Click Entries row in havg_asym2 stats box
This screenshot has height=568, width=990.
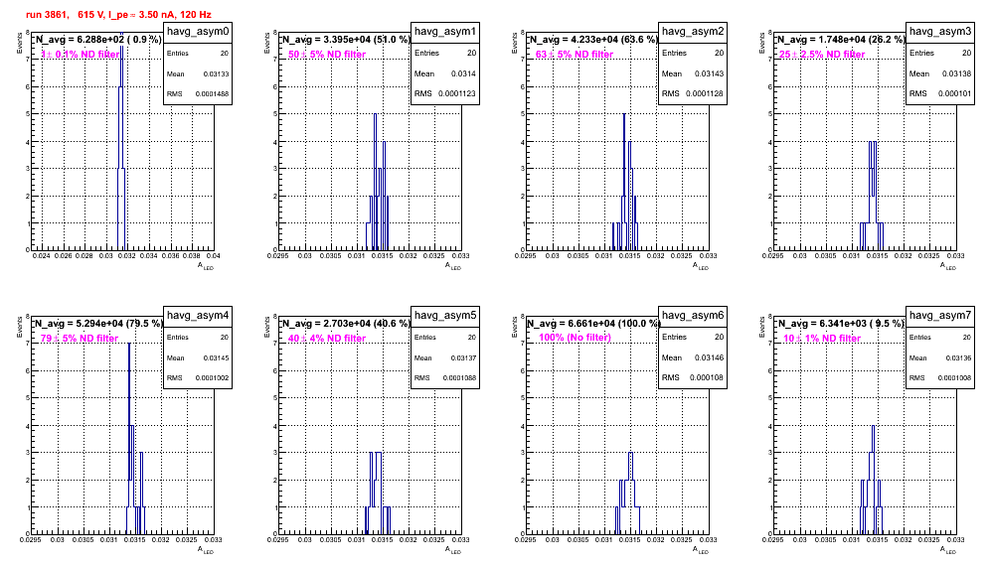(693, 53)
